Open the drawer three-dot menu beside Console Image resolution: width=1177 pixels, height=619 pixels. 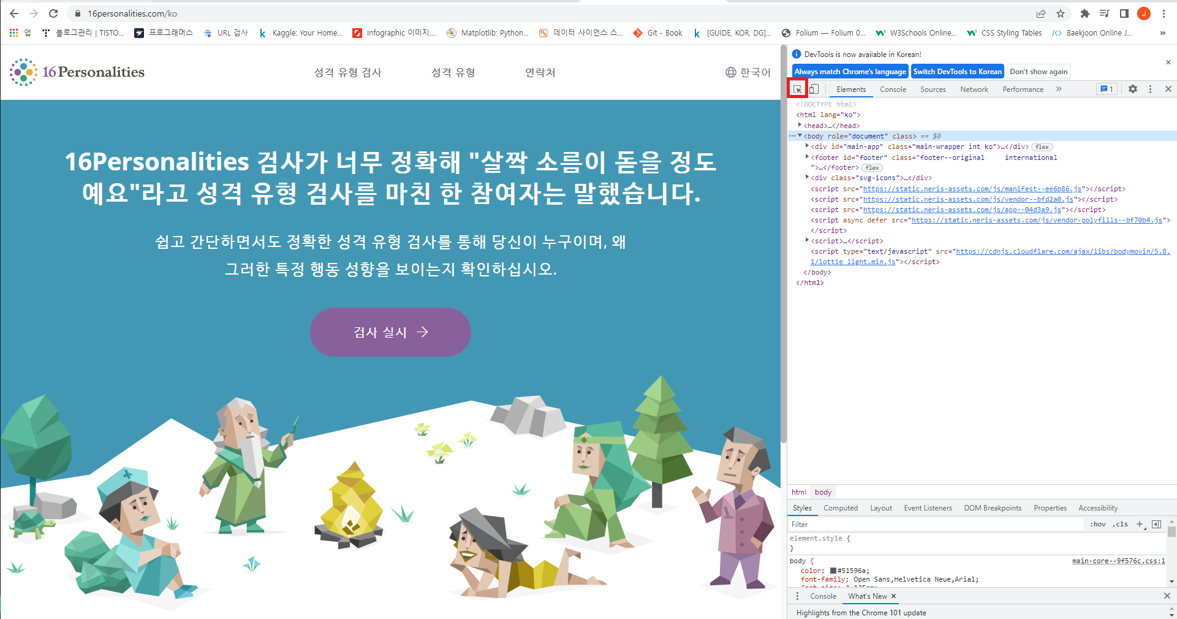point(797,596)
